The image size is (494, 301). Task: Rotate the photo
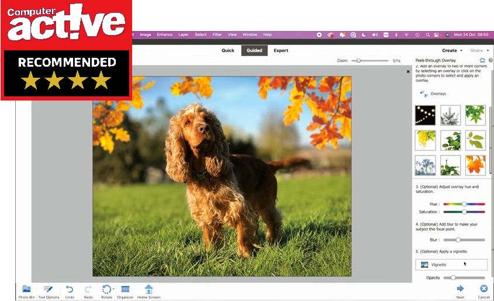[x=106, y=292]
